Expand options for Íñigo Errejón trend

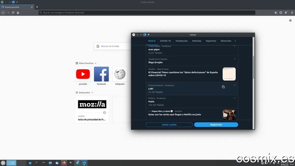(x=235, y=59)
